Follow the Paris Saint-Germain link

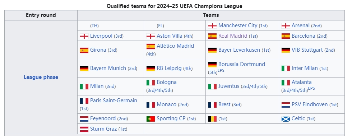(114, 100)
